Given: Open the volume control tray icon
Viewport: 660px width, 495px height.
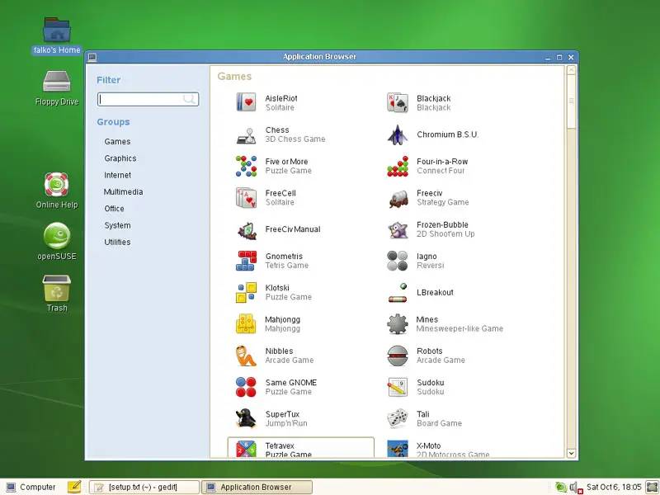Looking at the screenshot, I should click(x=575, y=488).
